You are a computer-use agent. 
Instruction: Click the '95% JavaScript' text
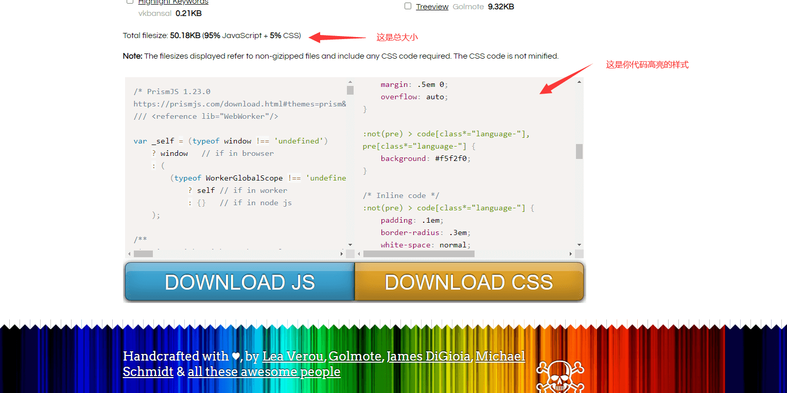[233, 35]
